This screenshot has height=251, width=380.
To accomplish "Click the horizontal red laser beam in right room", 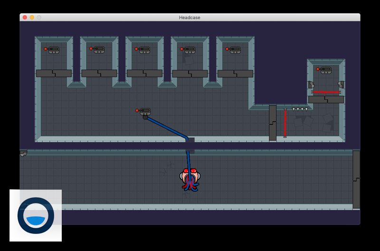I will [x=326, y=92].
